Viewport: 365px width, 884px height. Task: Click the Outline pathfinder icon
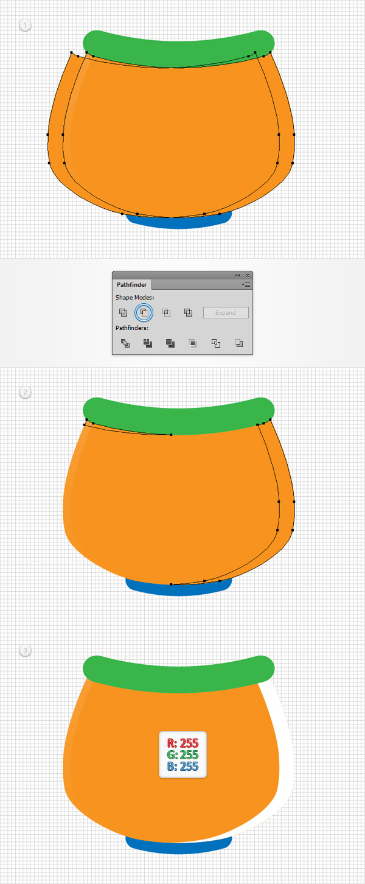[x=215, y=343]
